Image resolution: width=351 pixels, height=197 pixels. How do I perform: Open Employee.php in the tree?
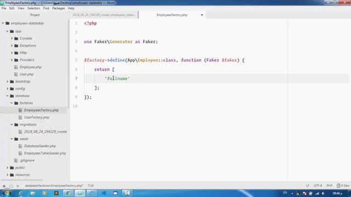point(31,67)
